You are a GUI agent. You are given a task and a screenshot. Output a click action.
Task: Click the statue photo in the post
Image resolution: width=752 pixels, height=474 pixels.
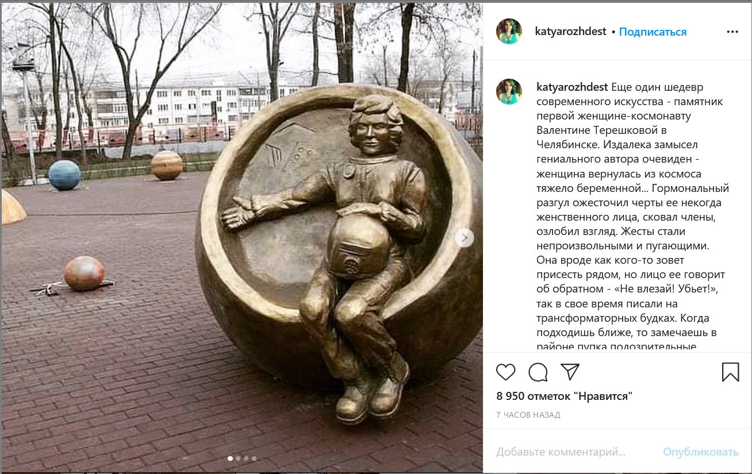241,237
